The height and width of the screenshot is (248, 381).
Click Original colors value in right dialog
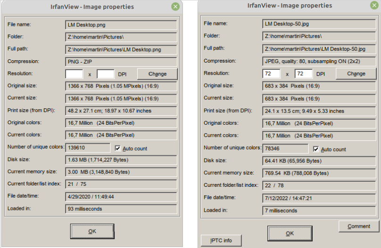point(319,123)
